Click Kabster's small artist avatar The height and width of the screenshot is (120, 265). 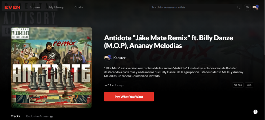[108, 58]
